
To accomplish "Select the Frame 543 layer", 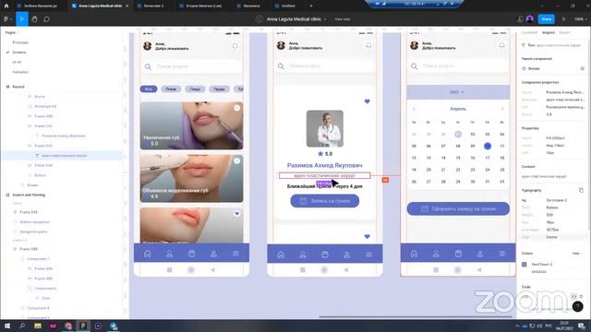I will 43,146.
